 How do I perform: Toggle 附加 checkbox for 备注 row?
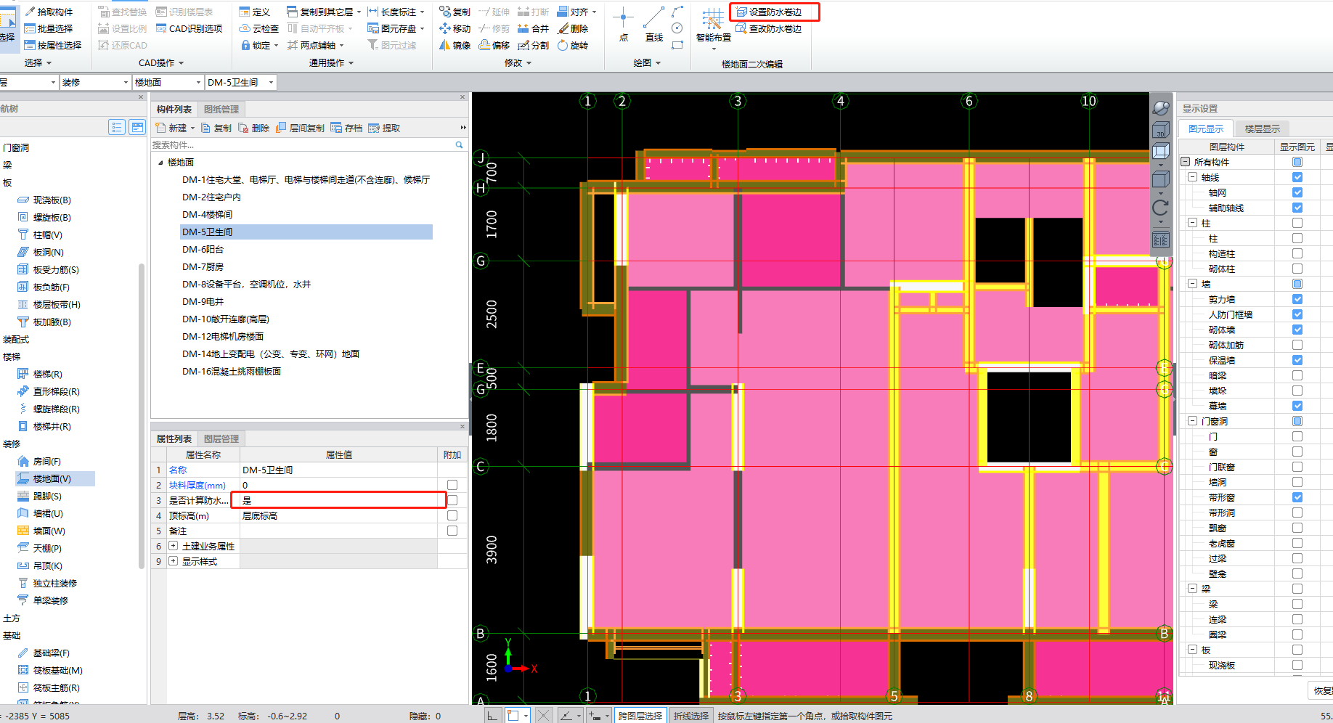click(x=452, y=531)
